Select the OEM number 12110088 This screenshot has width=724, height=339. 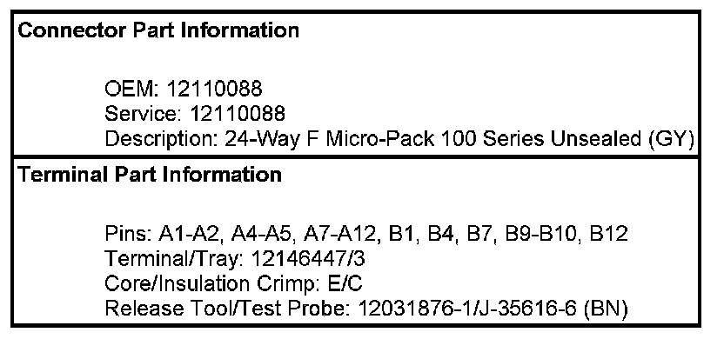[x=214, y=88]
